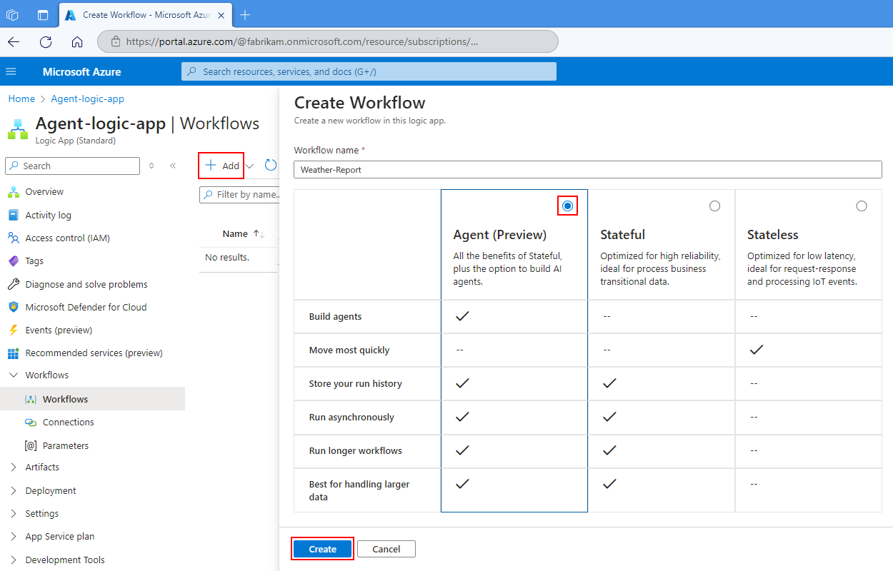Click the Run longer workflows label
This screenshot has height=571, width=893.
point(355,450)
